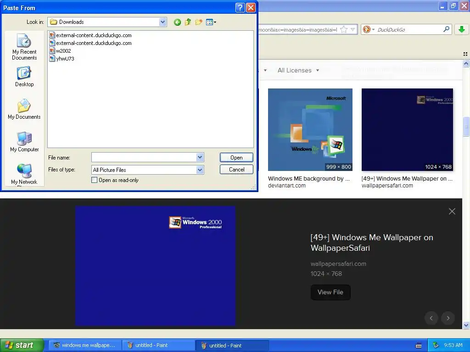
Task: Click the Open button
Action: point(236,158)
